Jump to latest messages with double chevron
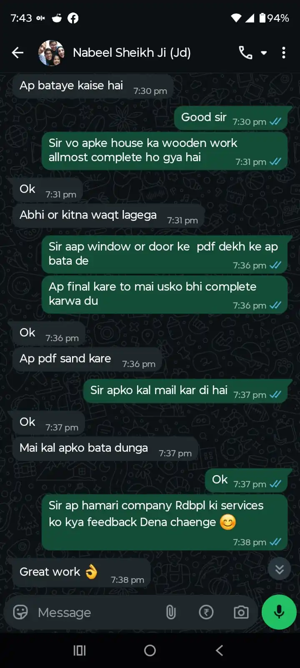 (280, 569)
